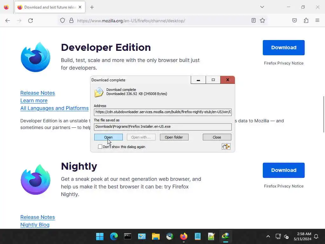Open the muted volume tray icon

click(x=286, y=236)
